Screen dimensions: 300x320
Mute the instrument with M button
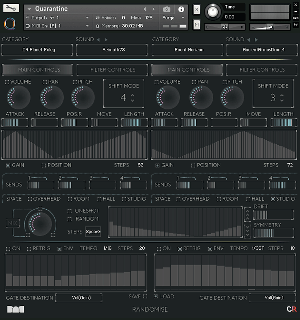point(197,24)
